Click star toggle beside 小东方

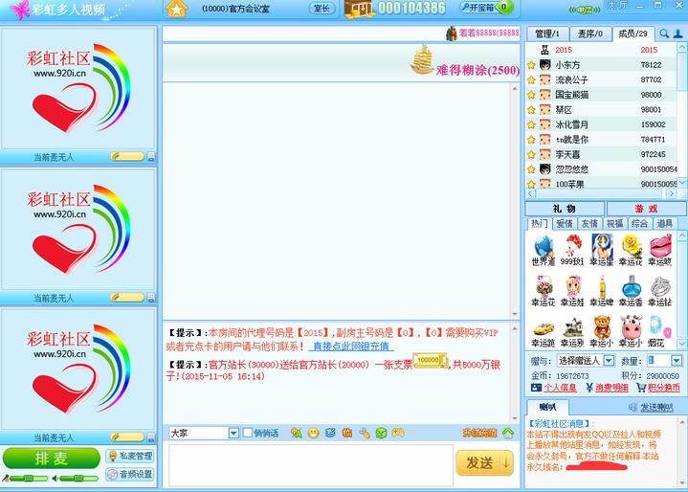(531, 65)
